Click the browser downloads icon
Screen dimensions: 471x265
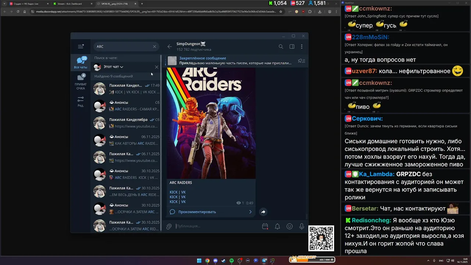319,11
